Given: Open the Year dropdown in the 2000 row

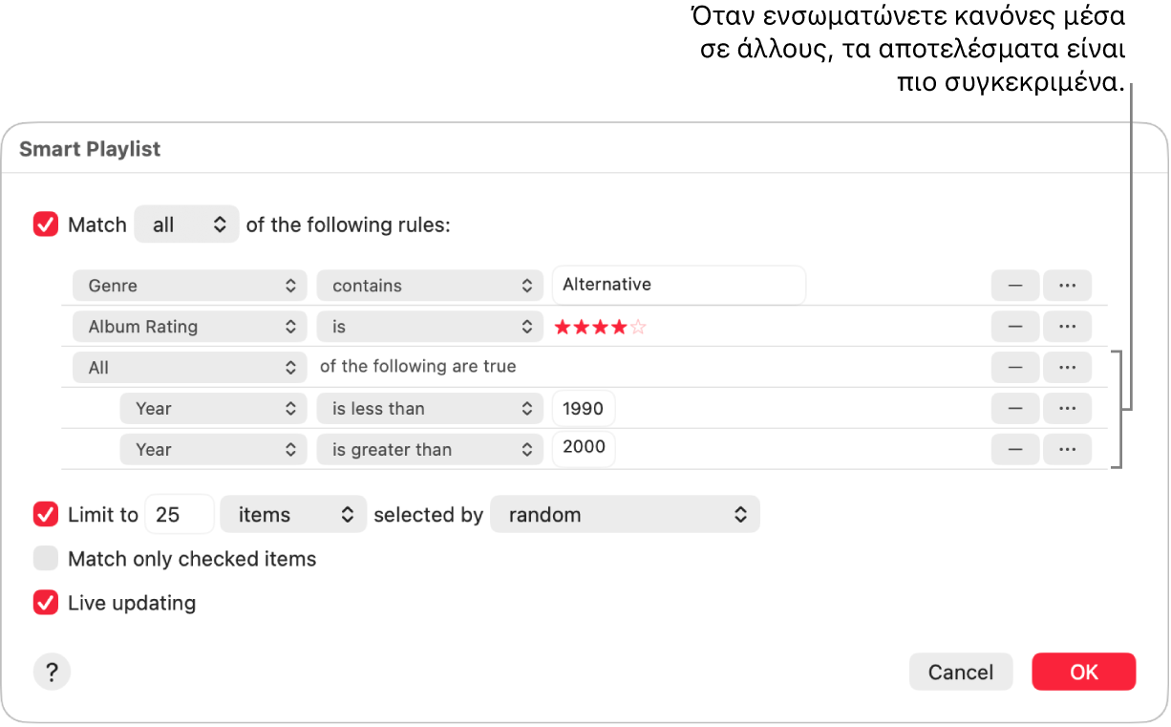Looking at the screenshot, I should click(x=214, y=450).
